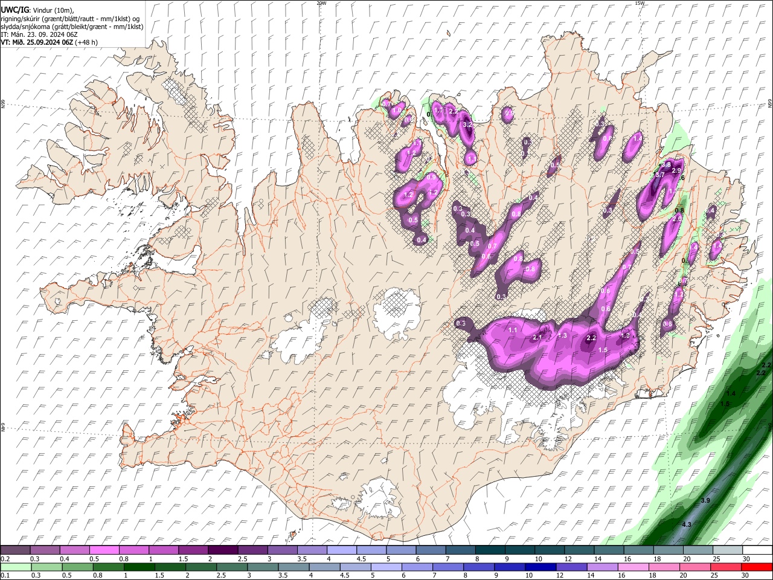Image resolution: width=773 pixels, height=580 pixels.
Task: Click the "rigning/skúrir" legend description line
Action: [70, 19]
